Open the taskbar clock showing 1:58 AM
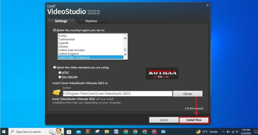The width and height of the screenshot is (258, 135). pos(246,132)
